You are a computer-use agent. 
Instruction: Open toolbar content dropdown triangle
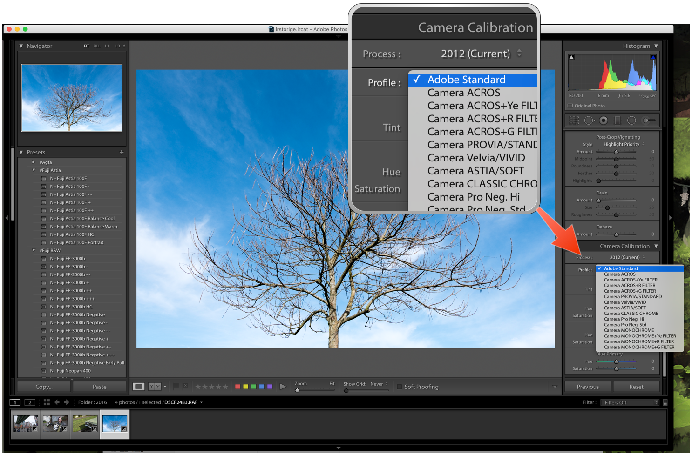click(555, 387)
